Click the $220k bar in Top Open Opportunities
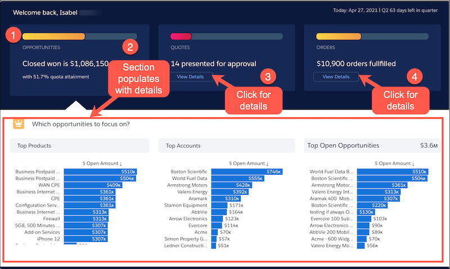This screenshot has height=269, width=450. (x=372, y=206)
